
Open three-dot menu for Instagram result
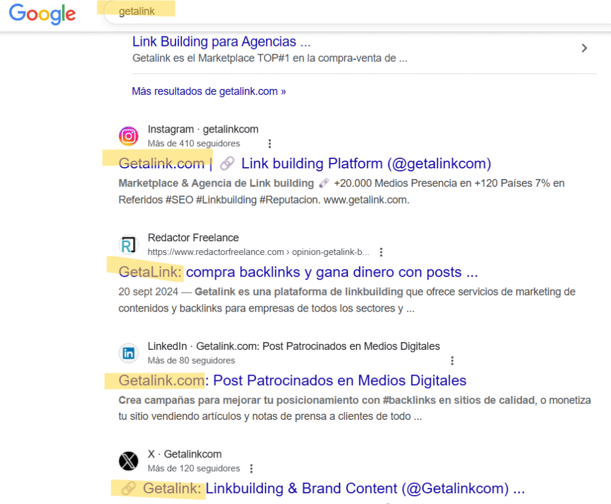pos(270,143)
